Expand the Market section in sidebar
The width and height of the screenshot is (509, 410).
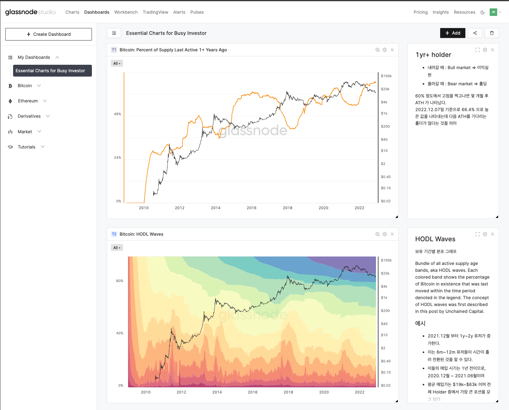pyautogui.click(x=39, y=131)
